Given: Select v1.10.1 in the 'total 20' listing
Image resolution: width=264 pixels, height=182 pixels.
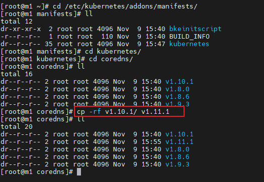Looking at the screenshot, I should [180, 134].
